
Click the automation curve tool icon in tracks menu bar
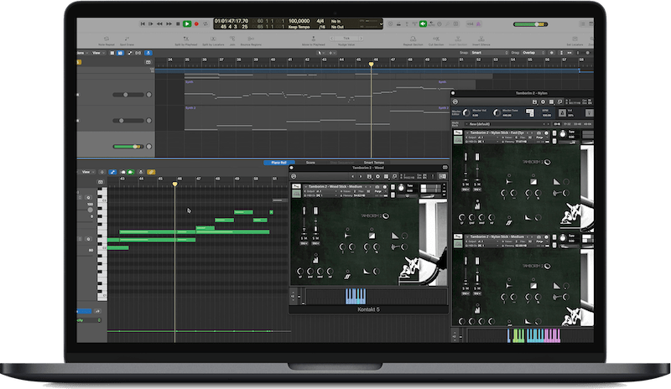click(130, 53)
